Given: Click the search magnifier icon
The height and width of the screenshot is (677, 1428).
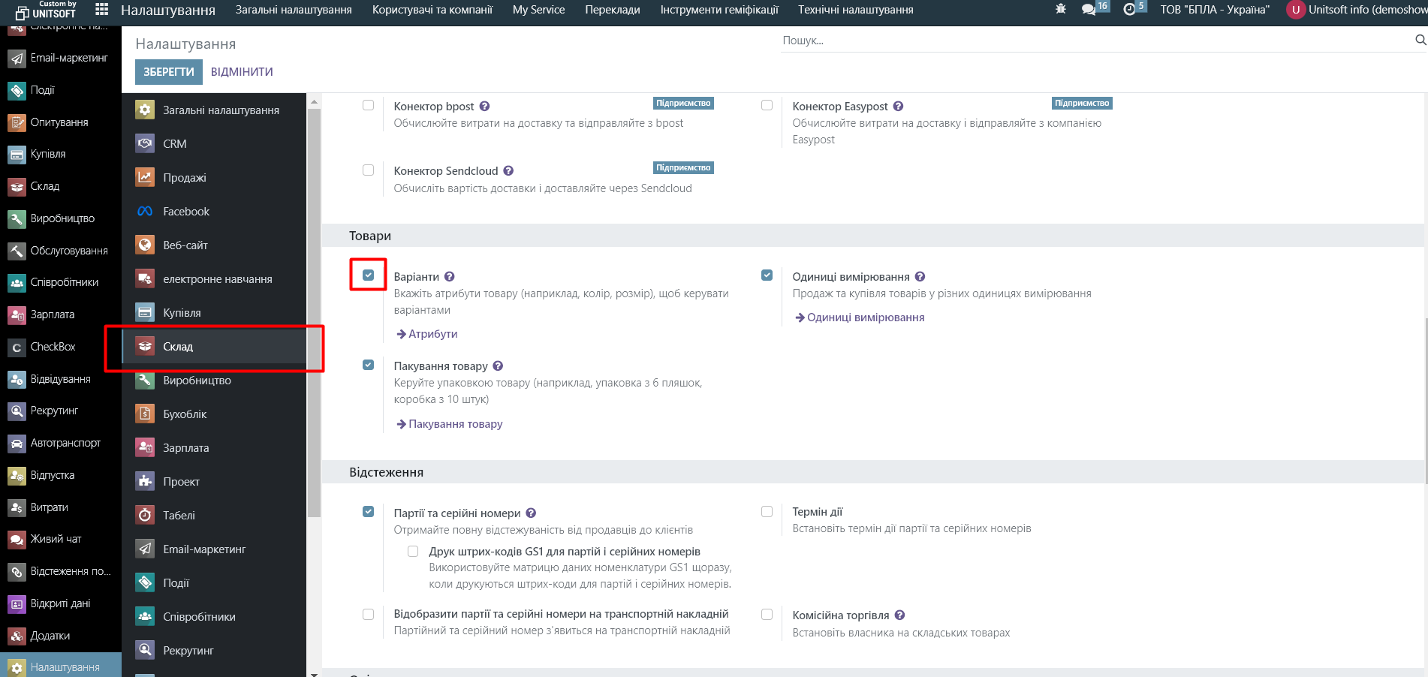Looking at the screenshot, I should click(1420, 40).
